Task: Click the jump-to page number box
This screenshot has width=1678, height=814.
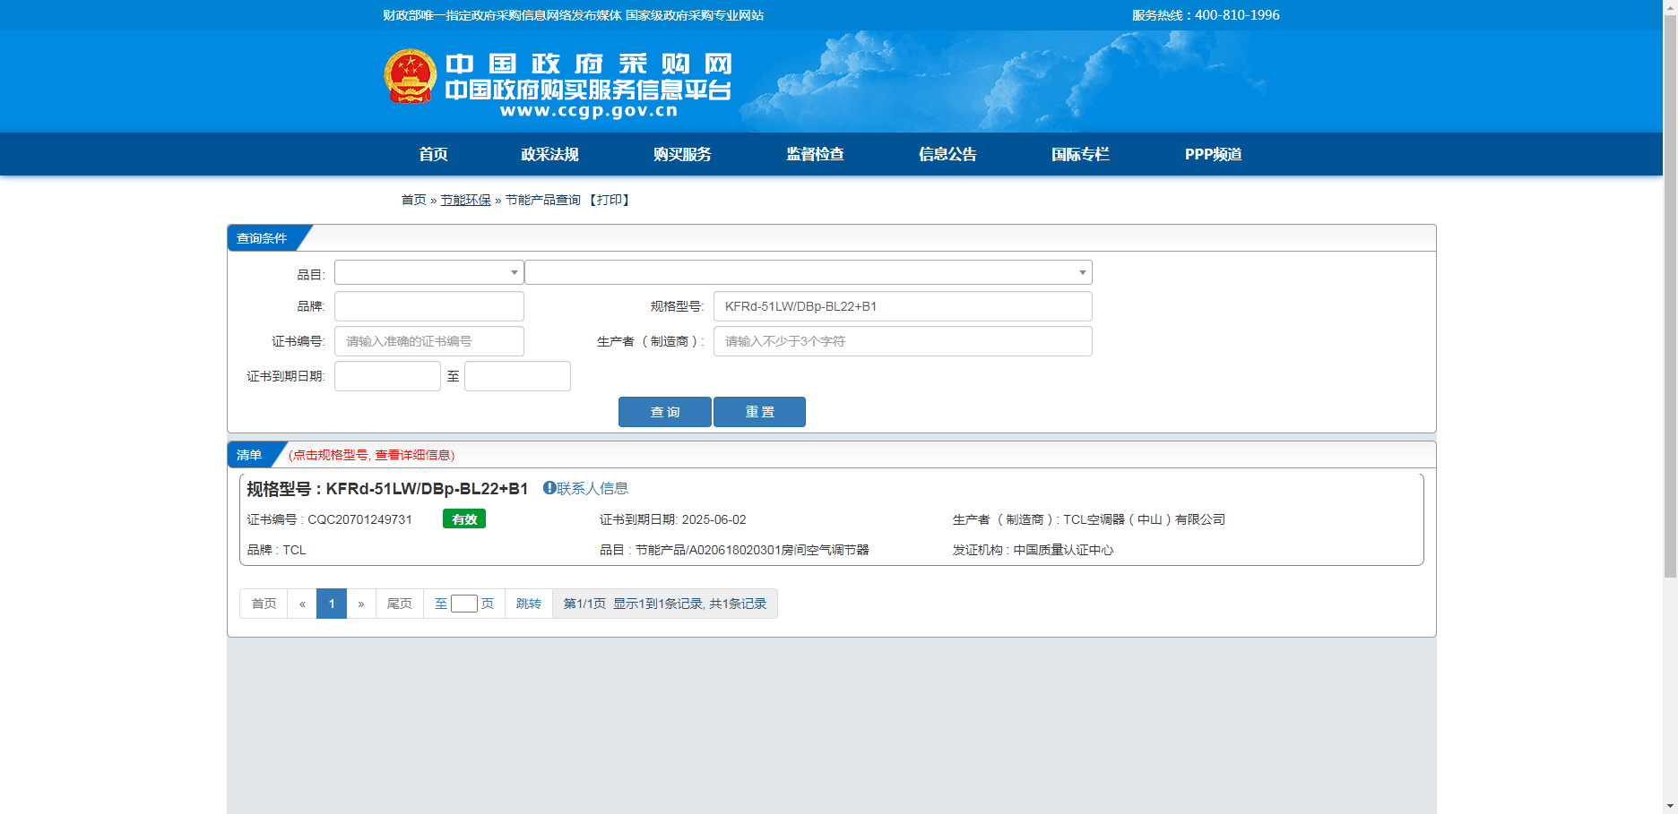Action: click(x=463, y=604)
